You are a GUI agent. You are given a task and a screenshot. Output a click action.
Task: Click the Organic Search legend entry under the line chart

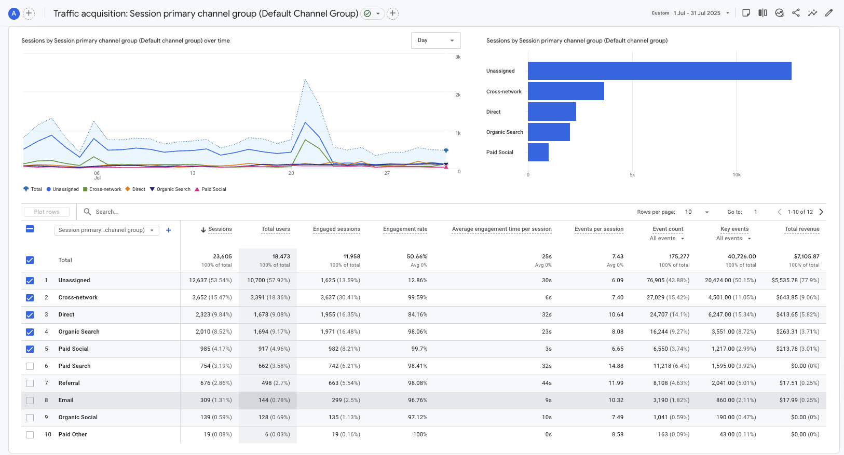click(170, 189)
